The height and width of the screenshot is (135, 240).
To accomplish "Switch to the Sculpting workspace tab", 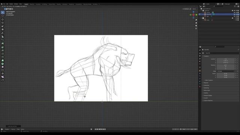I will 38,4.
